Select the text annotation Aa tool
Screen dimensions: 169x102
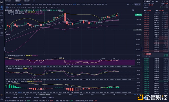[33, 7]
